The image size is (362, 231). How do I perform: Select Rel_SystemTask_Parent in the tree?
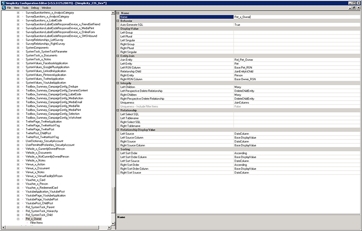(x=40, y=207)
